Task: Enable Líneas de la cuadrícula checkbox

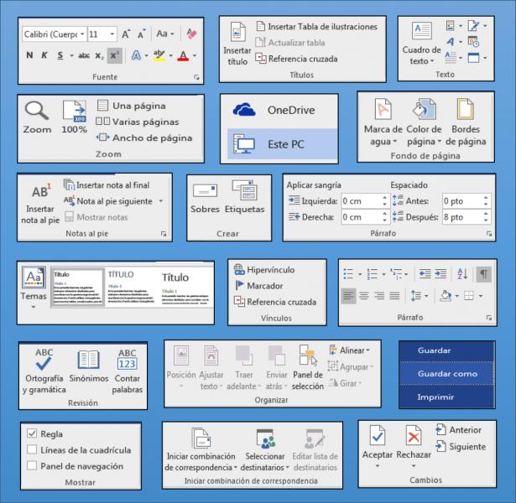Action: pos(32,450)
